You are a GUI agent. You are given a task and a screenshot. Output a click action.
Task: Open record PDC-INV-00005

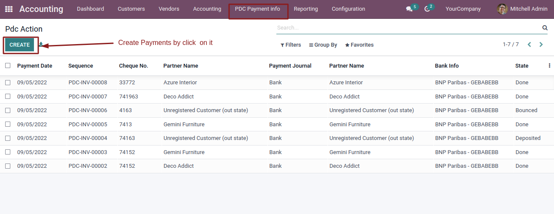tap(88, 125)
